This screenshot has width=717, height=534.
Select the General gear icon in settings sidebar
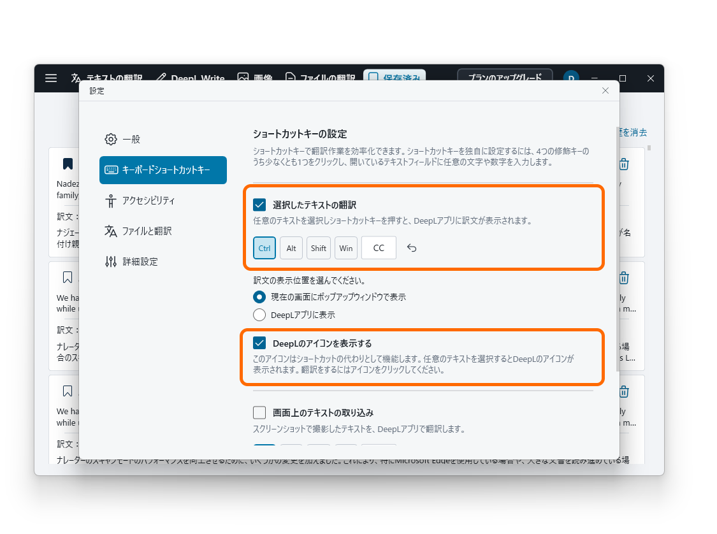110,139
